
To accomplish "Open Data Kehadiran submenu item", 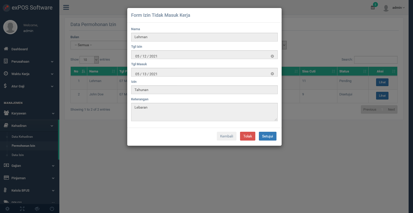I will (22, 137).
